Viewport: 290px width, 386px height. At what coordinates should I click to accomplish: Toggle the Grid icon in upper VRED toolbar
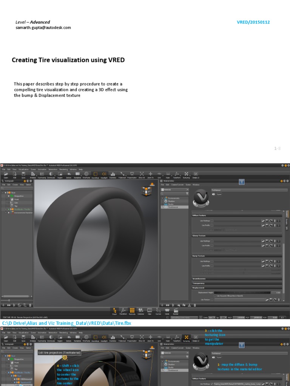point(159,175)
